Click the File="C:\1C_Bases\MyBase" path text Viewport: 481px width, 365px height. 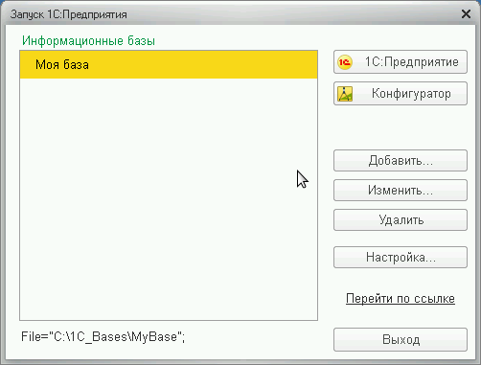tap(103, 336)
